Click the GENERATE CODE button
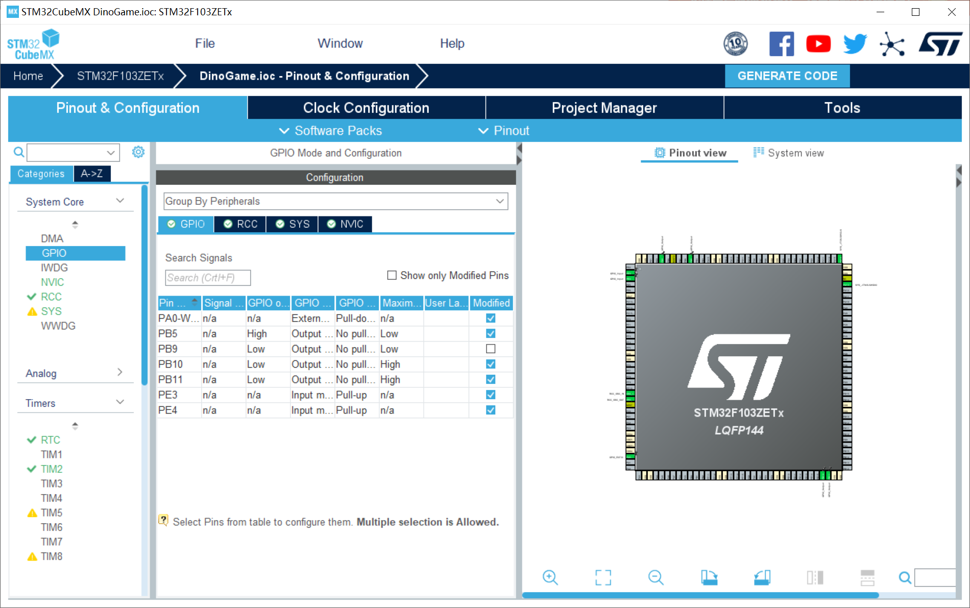 (787, 76)
